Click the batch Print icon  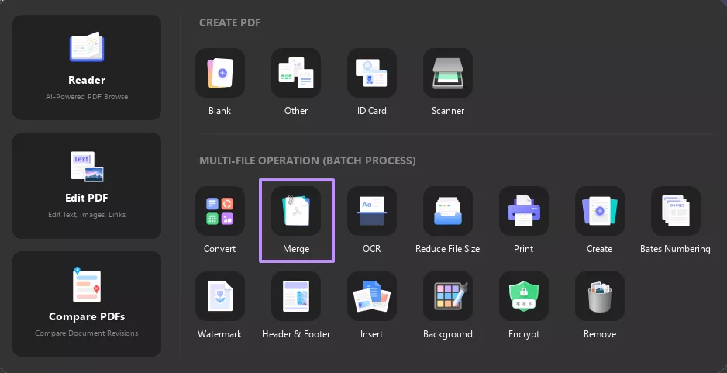click(524, 211)
